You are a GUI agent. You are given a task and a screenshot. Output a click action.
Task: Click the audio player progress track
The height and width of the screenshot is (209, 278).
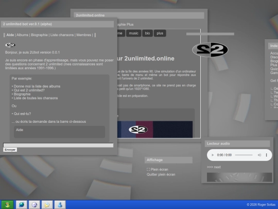click(244, 155)
